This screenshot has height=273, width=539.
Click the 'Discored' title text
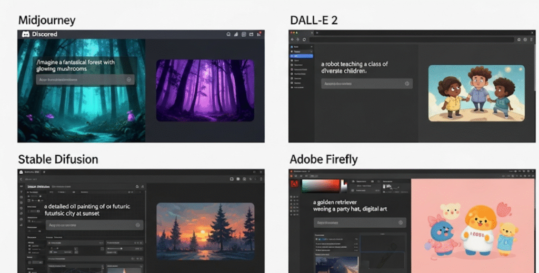[x=45, y=34]
